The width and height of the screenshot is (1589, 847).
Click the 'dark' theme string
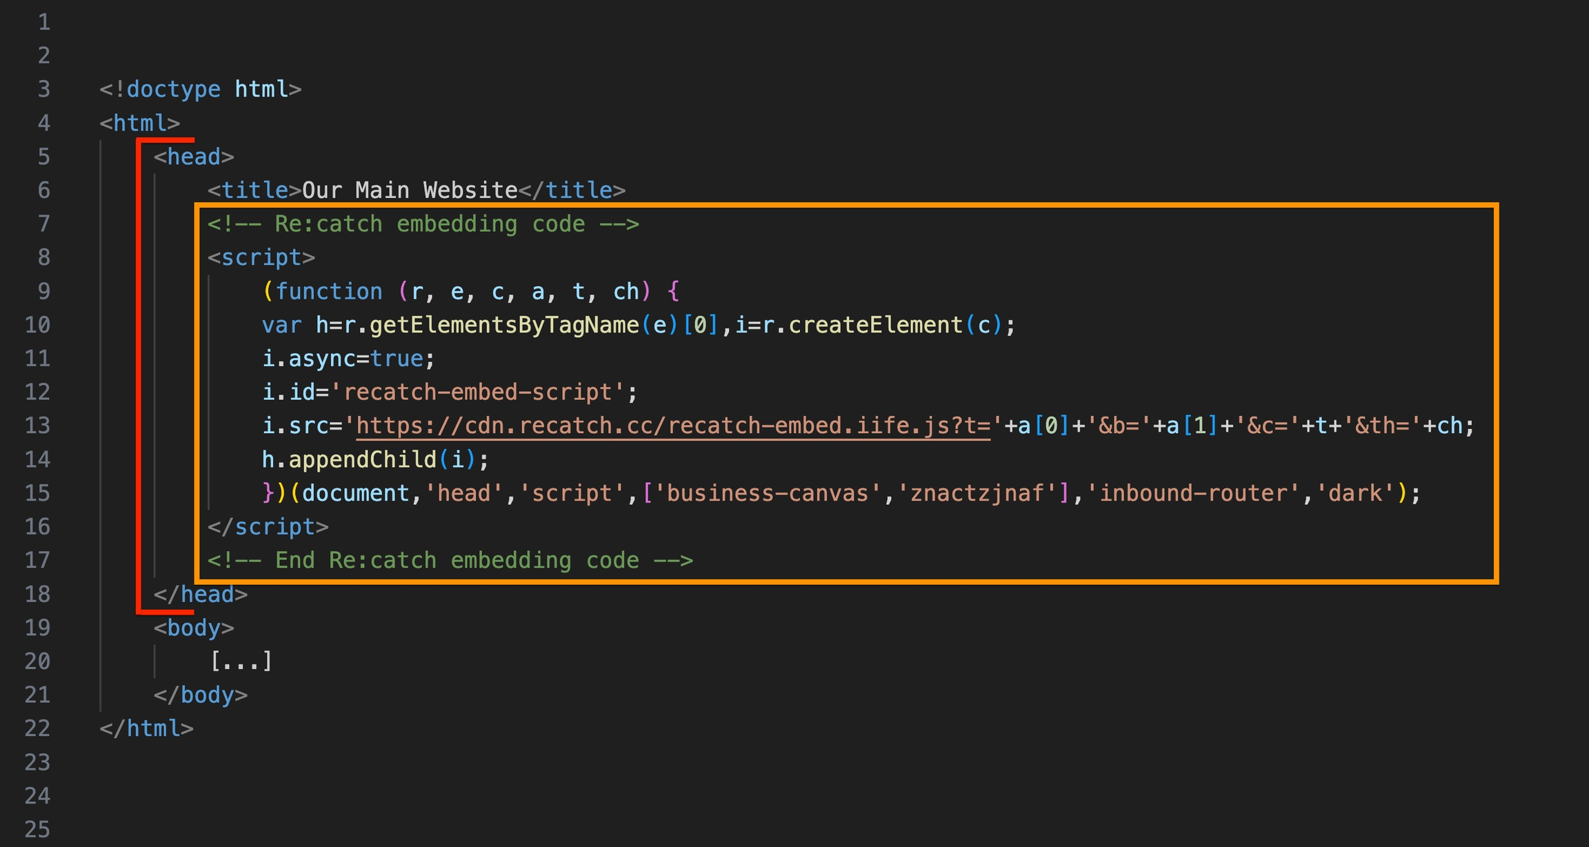[x=1355, y=493]
